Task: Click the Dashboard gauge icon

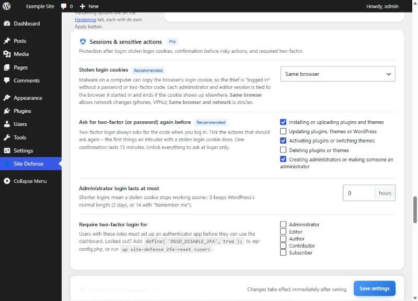Action: coord(7,24)
